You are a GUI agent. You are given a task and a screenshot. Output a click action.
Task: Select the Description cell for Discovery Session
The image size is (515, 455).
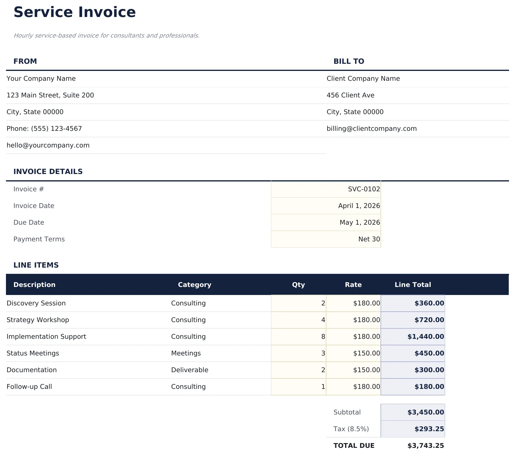tap(36, 303)
